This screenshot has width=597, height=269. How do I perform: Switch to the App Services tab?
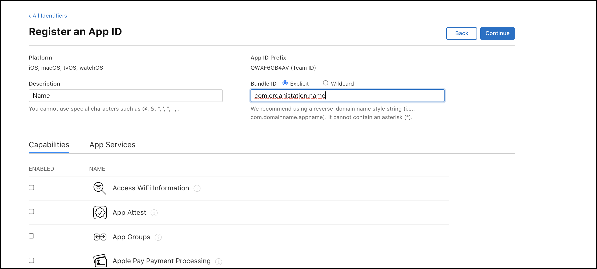[x=112, y=145]
